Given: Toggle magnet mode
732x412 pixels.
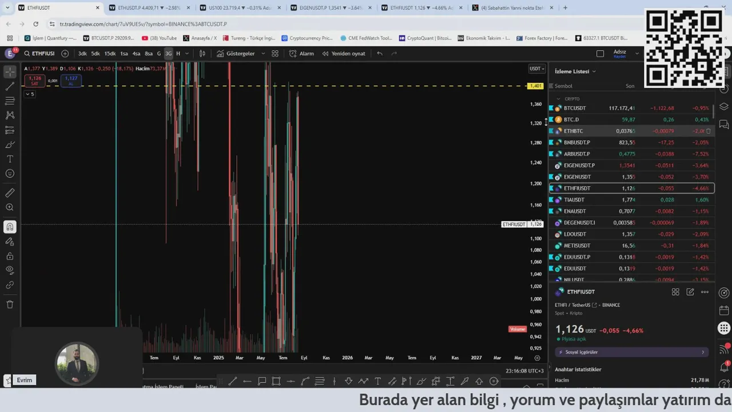Looking at the screenshot, I should (10, 227).
